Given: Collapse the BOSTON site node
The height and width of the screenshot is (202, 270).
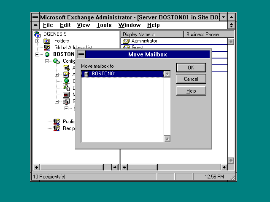Looking at the screenshot, I should point(37,54).
